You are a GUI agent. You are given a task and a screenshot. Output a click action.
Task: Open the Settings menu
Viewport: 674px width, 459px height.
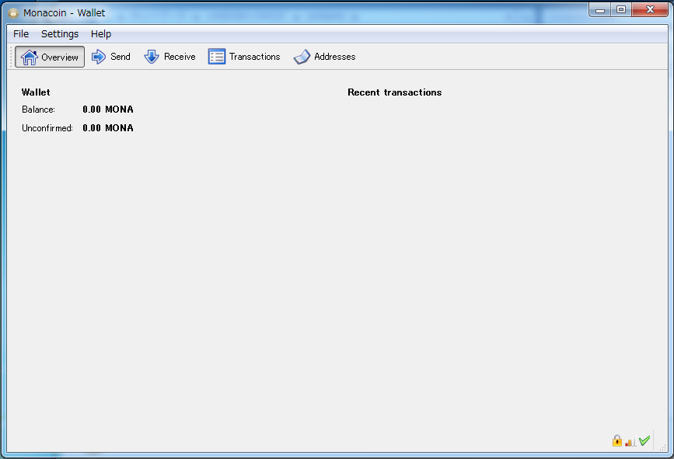60,34
